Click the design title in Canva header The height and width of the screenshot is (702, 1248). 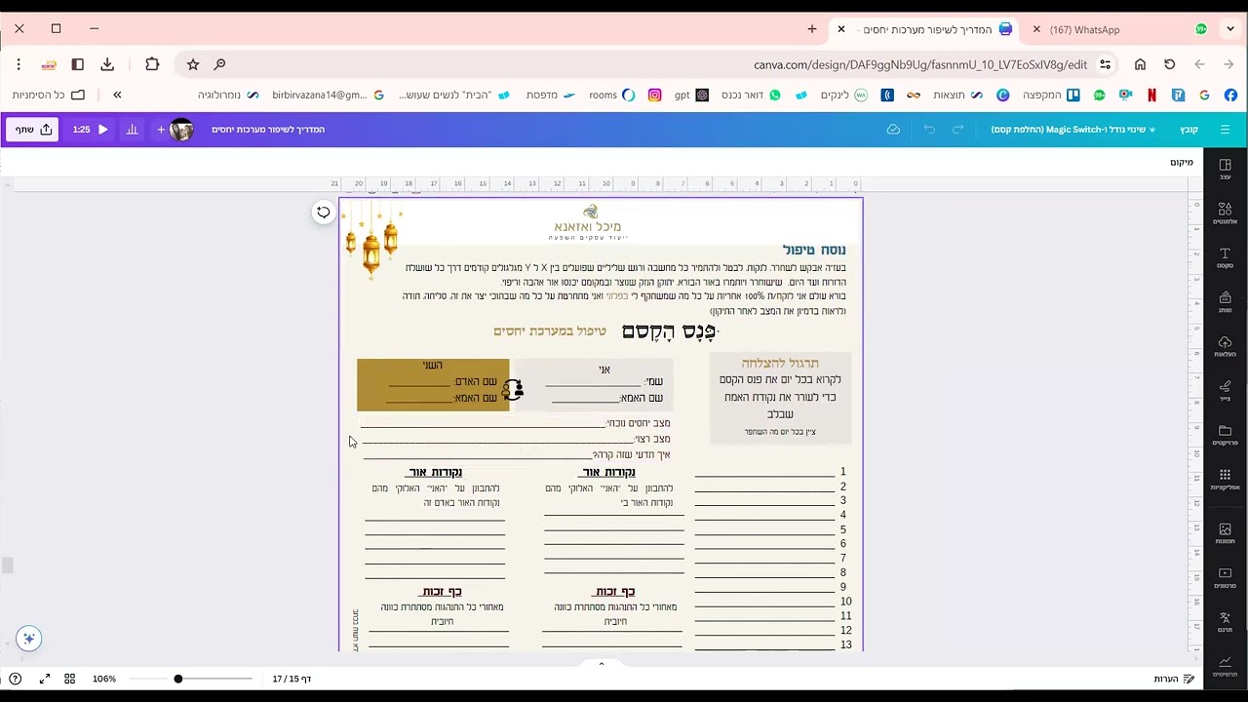click(x=268, y=129)
